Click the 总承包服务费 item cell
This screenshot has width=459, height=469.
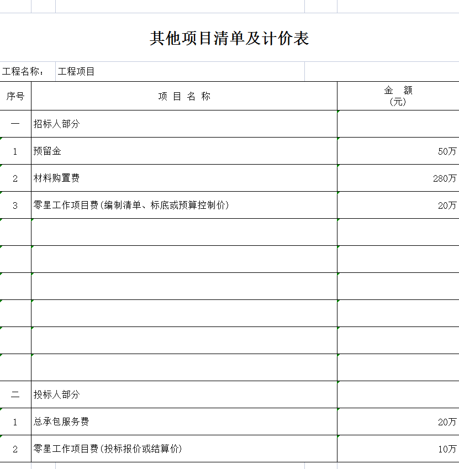pyautogui.click(x=184, y=421)
